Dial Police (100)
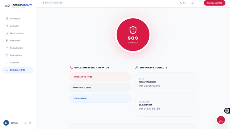Screen dimensions: 230x129 pyautogui.click(x=100, y=98)
